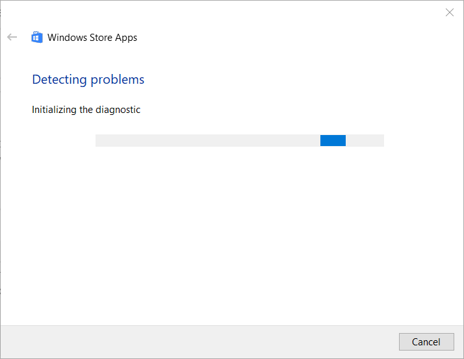Click the progress track after the blue block
Image resolution: width=464 pixels, height=359 pixels.
365,140
